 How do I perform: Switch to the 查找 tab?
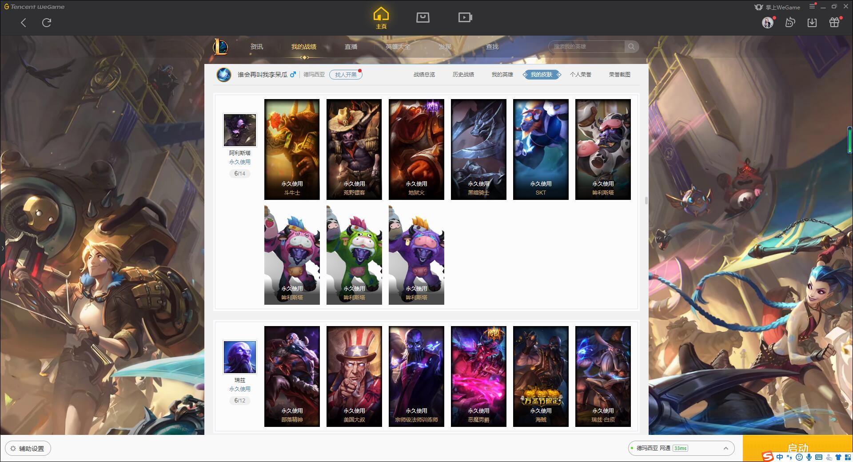(492, 47)
